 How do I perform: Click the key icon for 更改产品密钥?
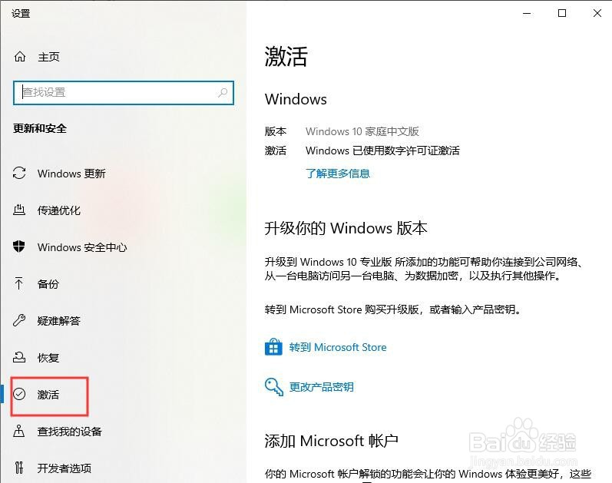click(x=273, y=386)
